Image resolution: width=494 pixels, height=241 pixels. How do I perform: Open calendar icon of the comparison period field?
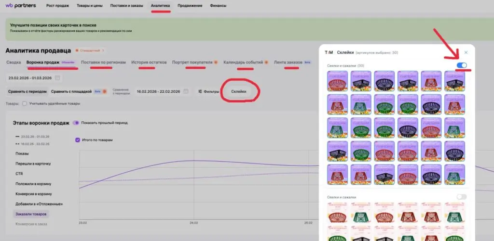186,91
